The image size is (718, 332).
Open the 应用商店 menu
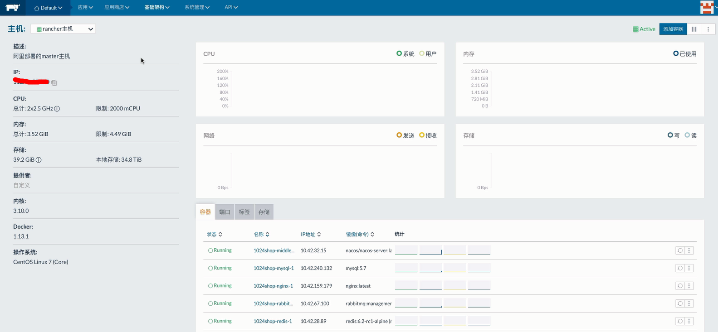[x=117, y=7]
